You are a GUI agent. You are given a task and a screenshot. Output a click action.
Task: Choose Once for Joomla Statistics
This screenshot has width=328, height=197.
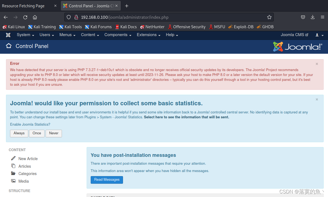(37, 133)
